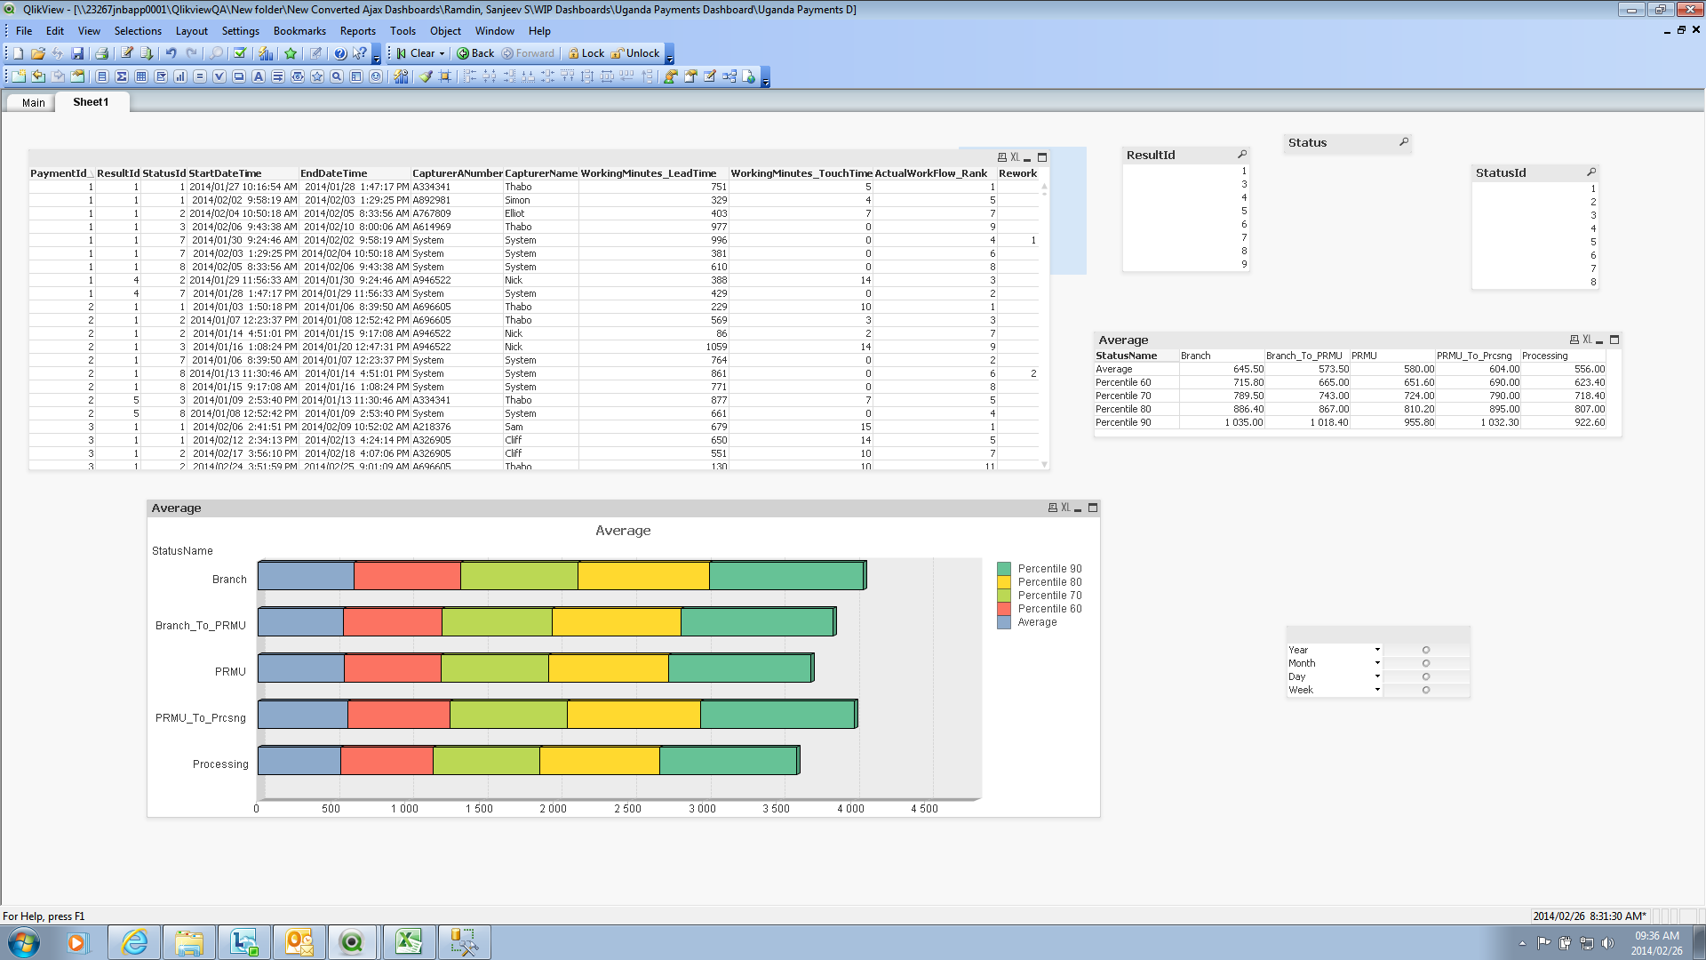Click the Undo arrow icon

pyautogui.click(x=171, y=53)
